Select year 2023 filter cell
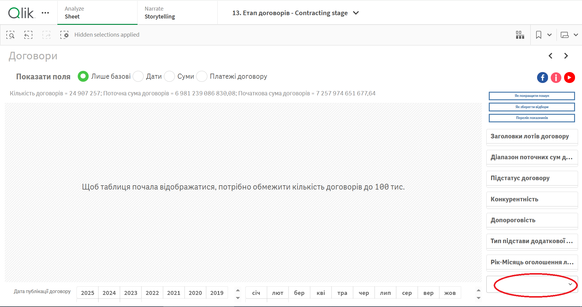 pyautogui.click(x=131, y=293)
